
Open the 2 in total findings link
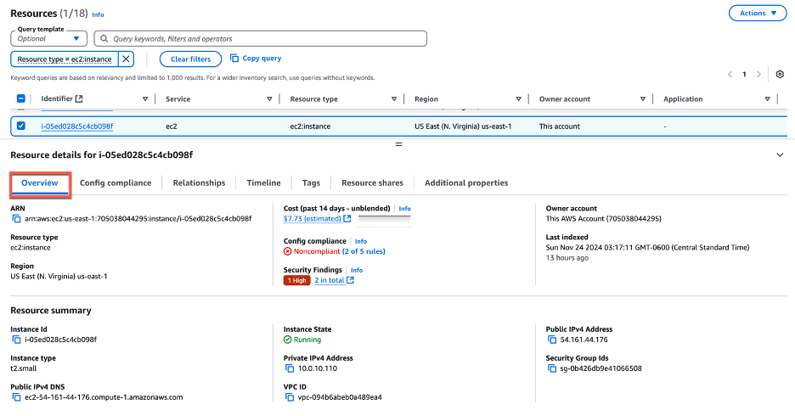tap(329, 280)
